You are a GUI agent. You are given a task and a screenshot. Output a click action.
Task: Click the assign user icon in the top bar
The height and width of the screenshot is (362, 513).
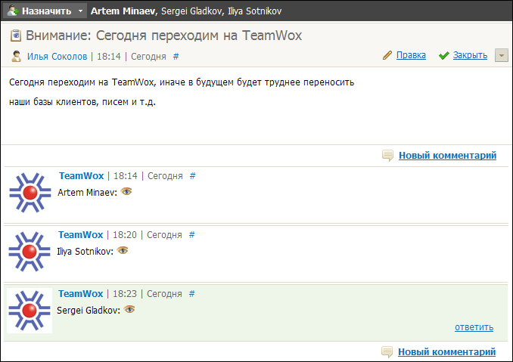coord(13,11)
